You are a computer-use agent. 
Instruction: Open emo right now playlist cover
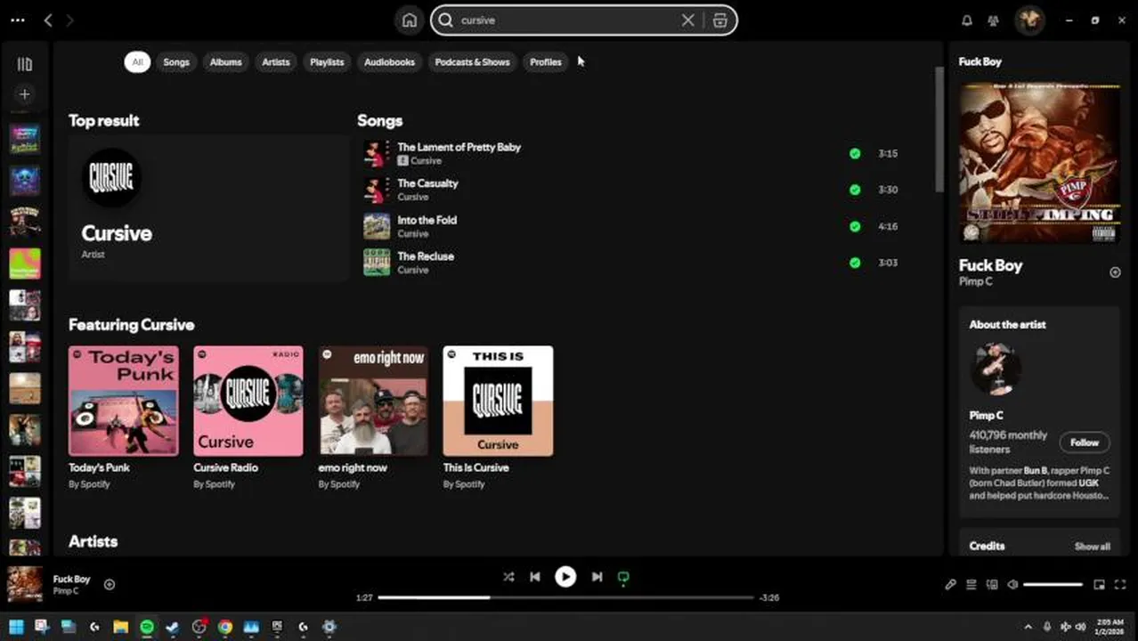[373, 401]
